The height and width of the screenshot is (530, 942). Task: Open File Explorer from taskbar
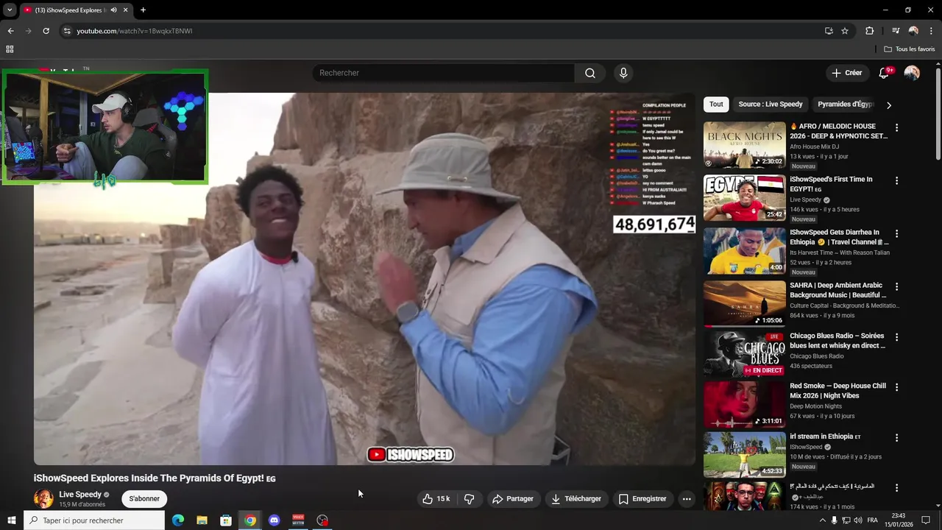click(x=202, y=520)
